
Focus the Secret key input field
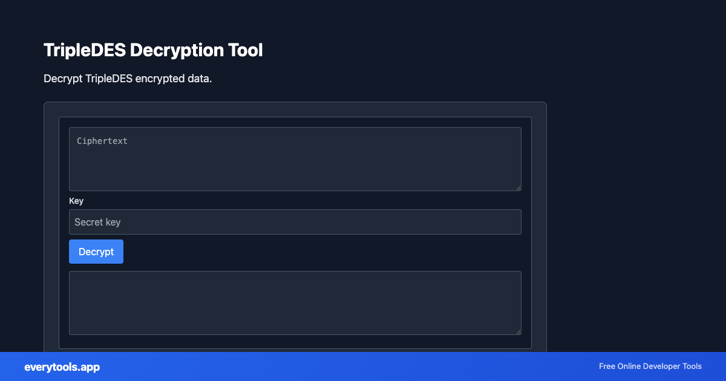point(295,222)
